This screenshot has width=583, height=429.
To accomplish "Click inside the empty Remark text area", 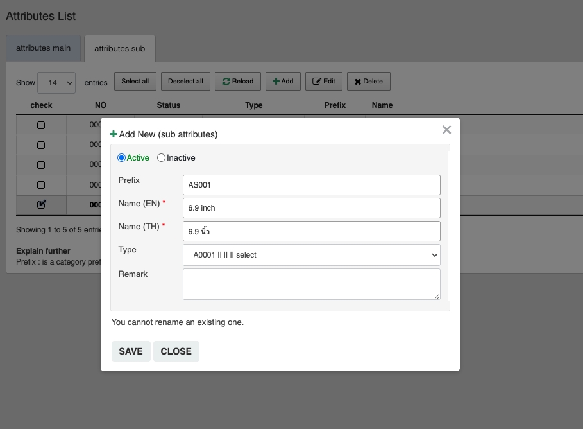I will [x=311, y=284].
